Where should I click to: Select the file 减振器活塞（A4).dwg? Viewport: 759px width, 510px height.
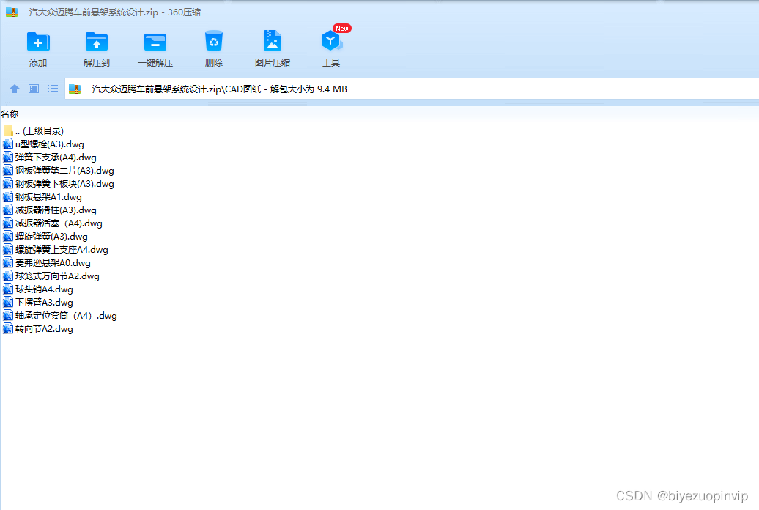[59, 223]
